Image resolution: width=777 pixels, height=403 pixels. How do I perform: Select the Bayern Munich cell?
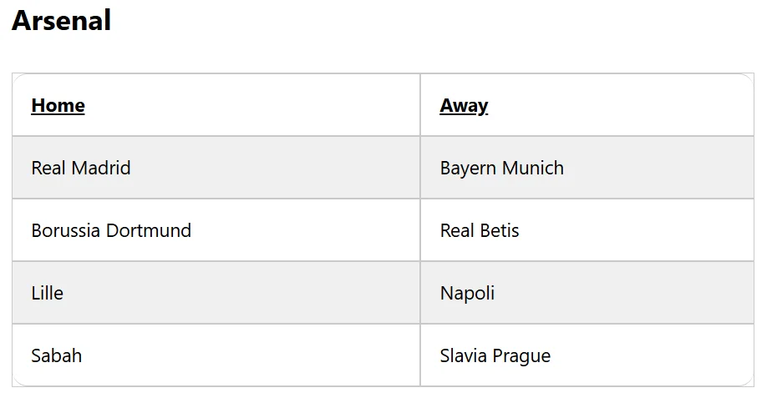(587, 168)
